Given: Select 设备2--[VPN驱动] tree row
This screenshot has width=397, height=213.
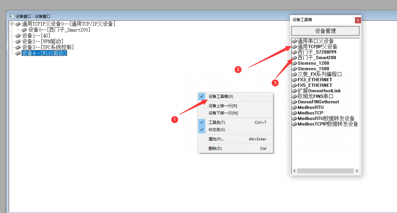Looking at the screenshot, I should coord(43,42).
